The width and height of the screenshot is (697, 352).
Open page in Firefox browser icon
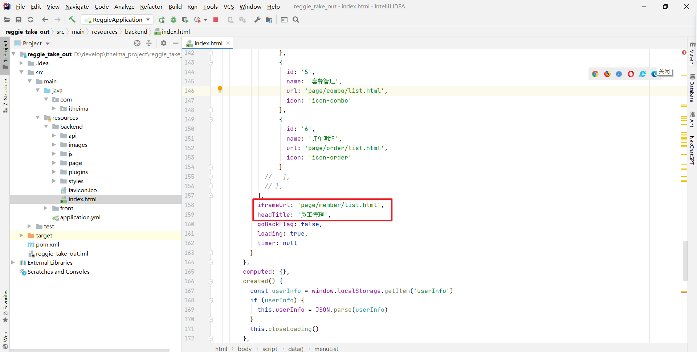pos(607,74)
